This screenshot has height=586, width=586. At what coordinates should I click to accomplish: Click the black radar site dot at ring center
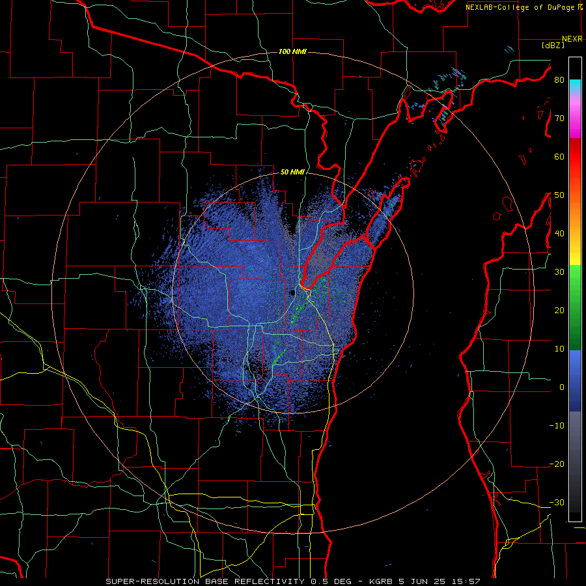point(292,292)
